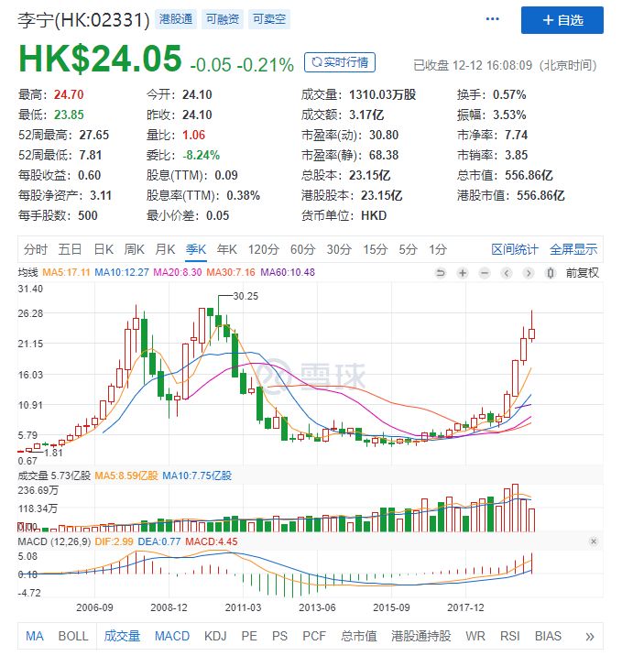Click the 委比 value -8.24%
Screen dimensions: 622x656
click(202, 155)
